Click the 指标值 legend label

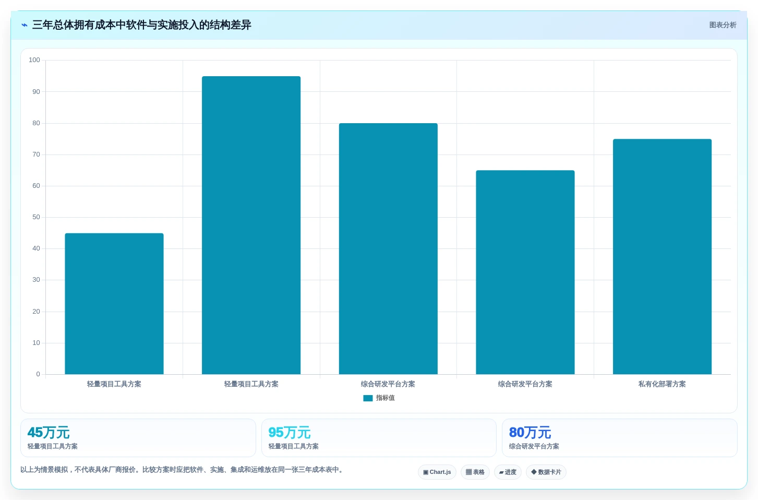[x=386, y=398]
